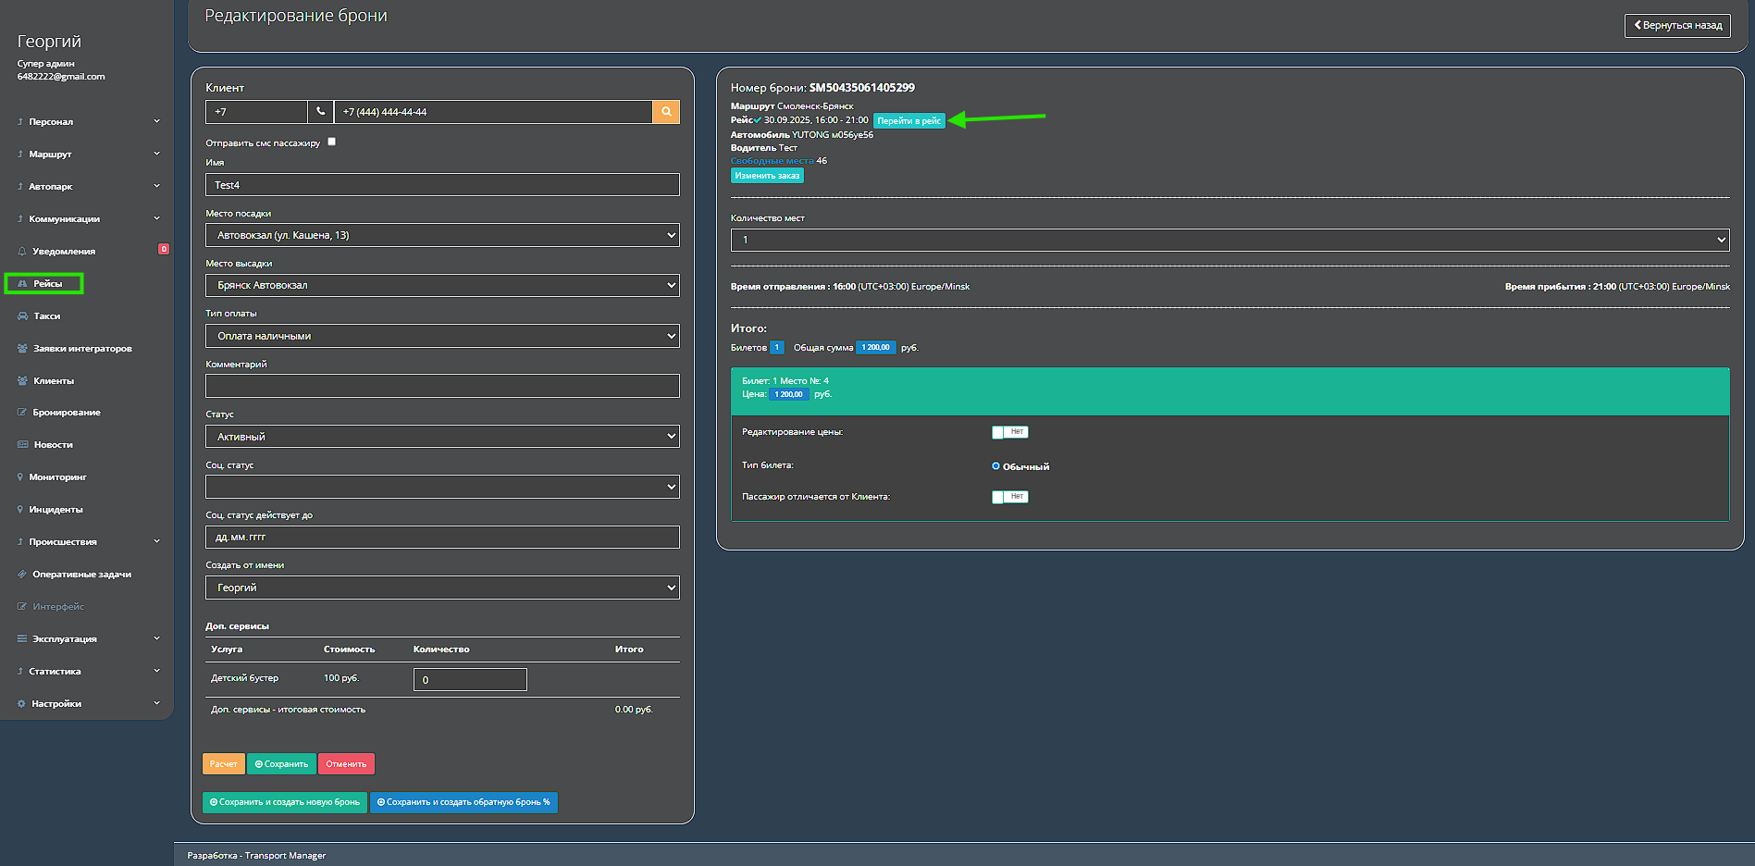Select the Обычный ticket type radio
Image resolution: width=1755 pixels, height=866 pixels.
(x=995, y=466)
